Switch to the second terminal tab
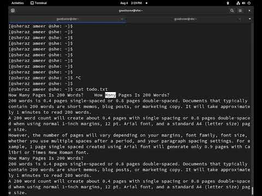262x196 pixels. (185, 19)
